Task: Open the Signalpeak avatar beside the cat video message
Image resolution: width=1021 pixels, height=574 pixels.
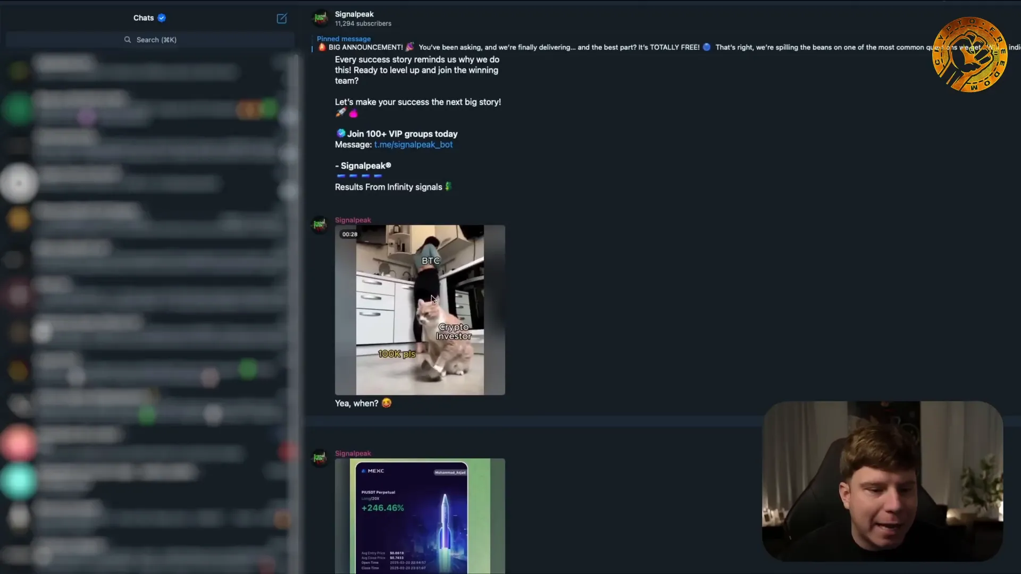Action: pos(320,224)
